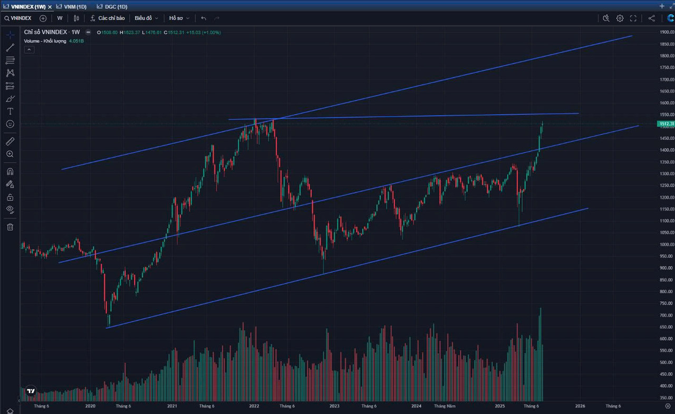Click the TradingView logo on chart
This screenshot has width=675, height=414.
tap(31, 391)
